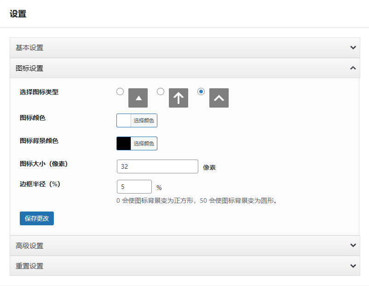
Task: Click the 边框半径 percentage input field
Action: [x=134, y=187]
